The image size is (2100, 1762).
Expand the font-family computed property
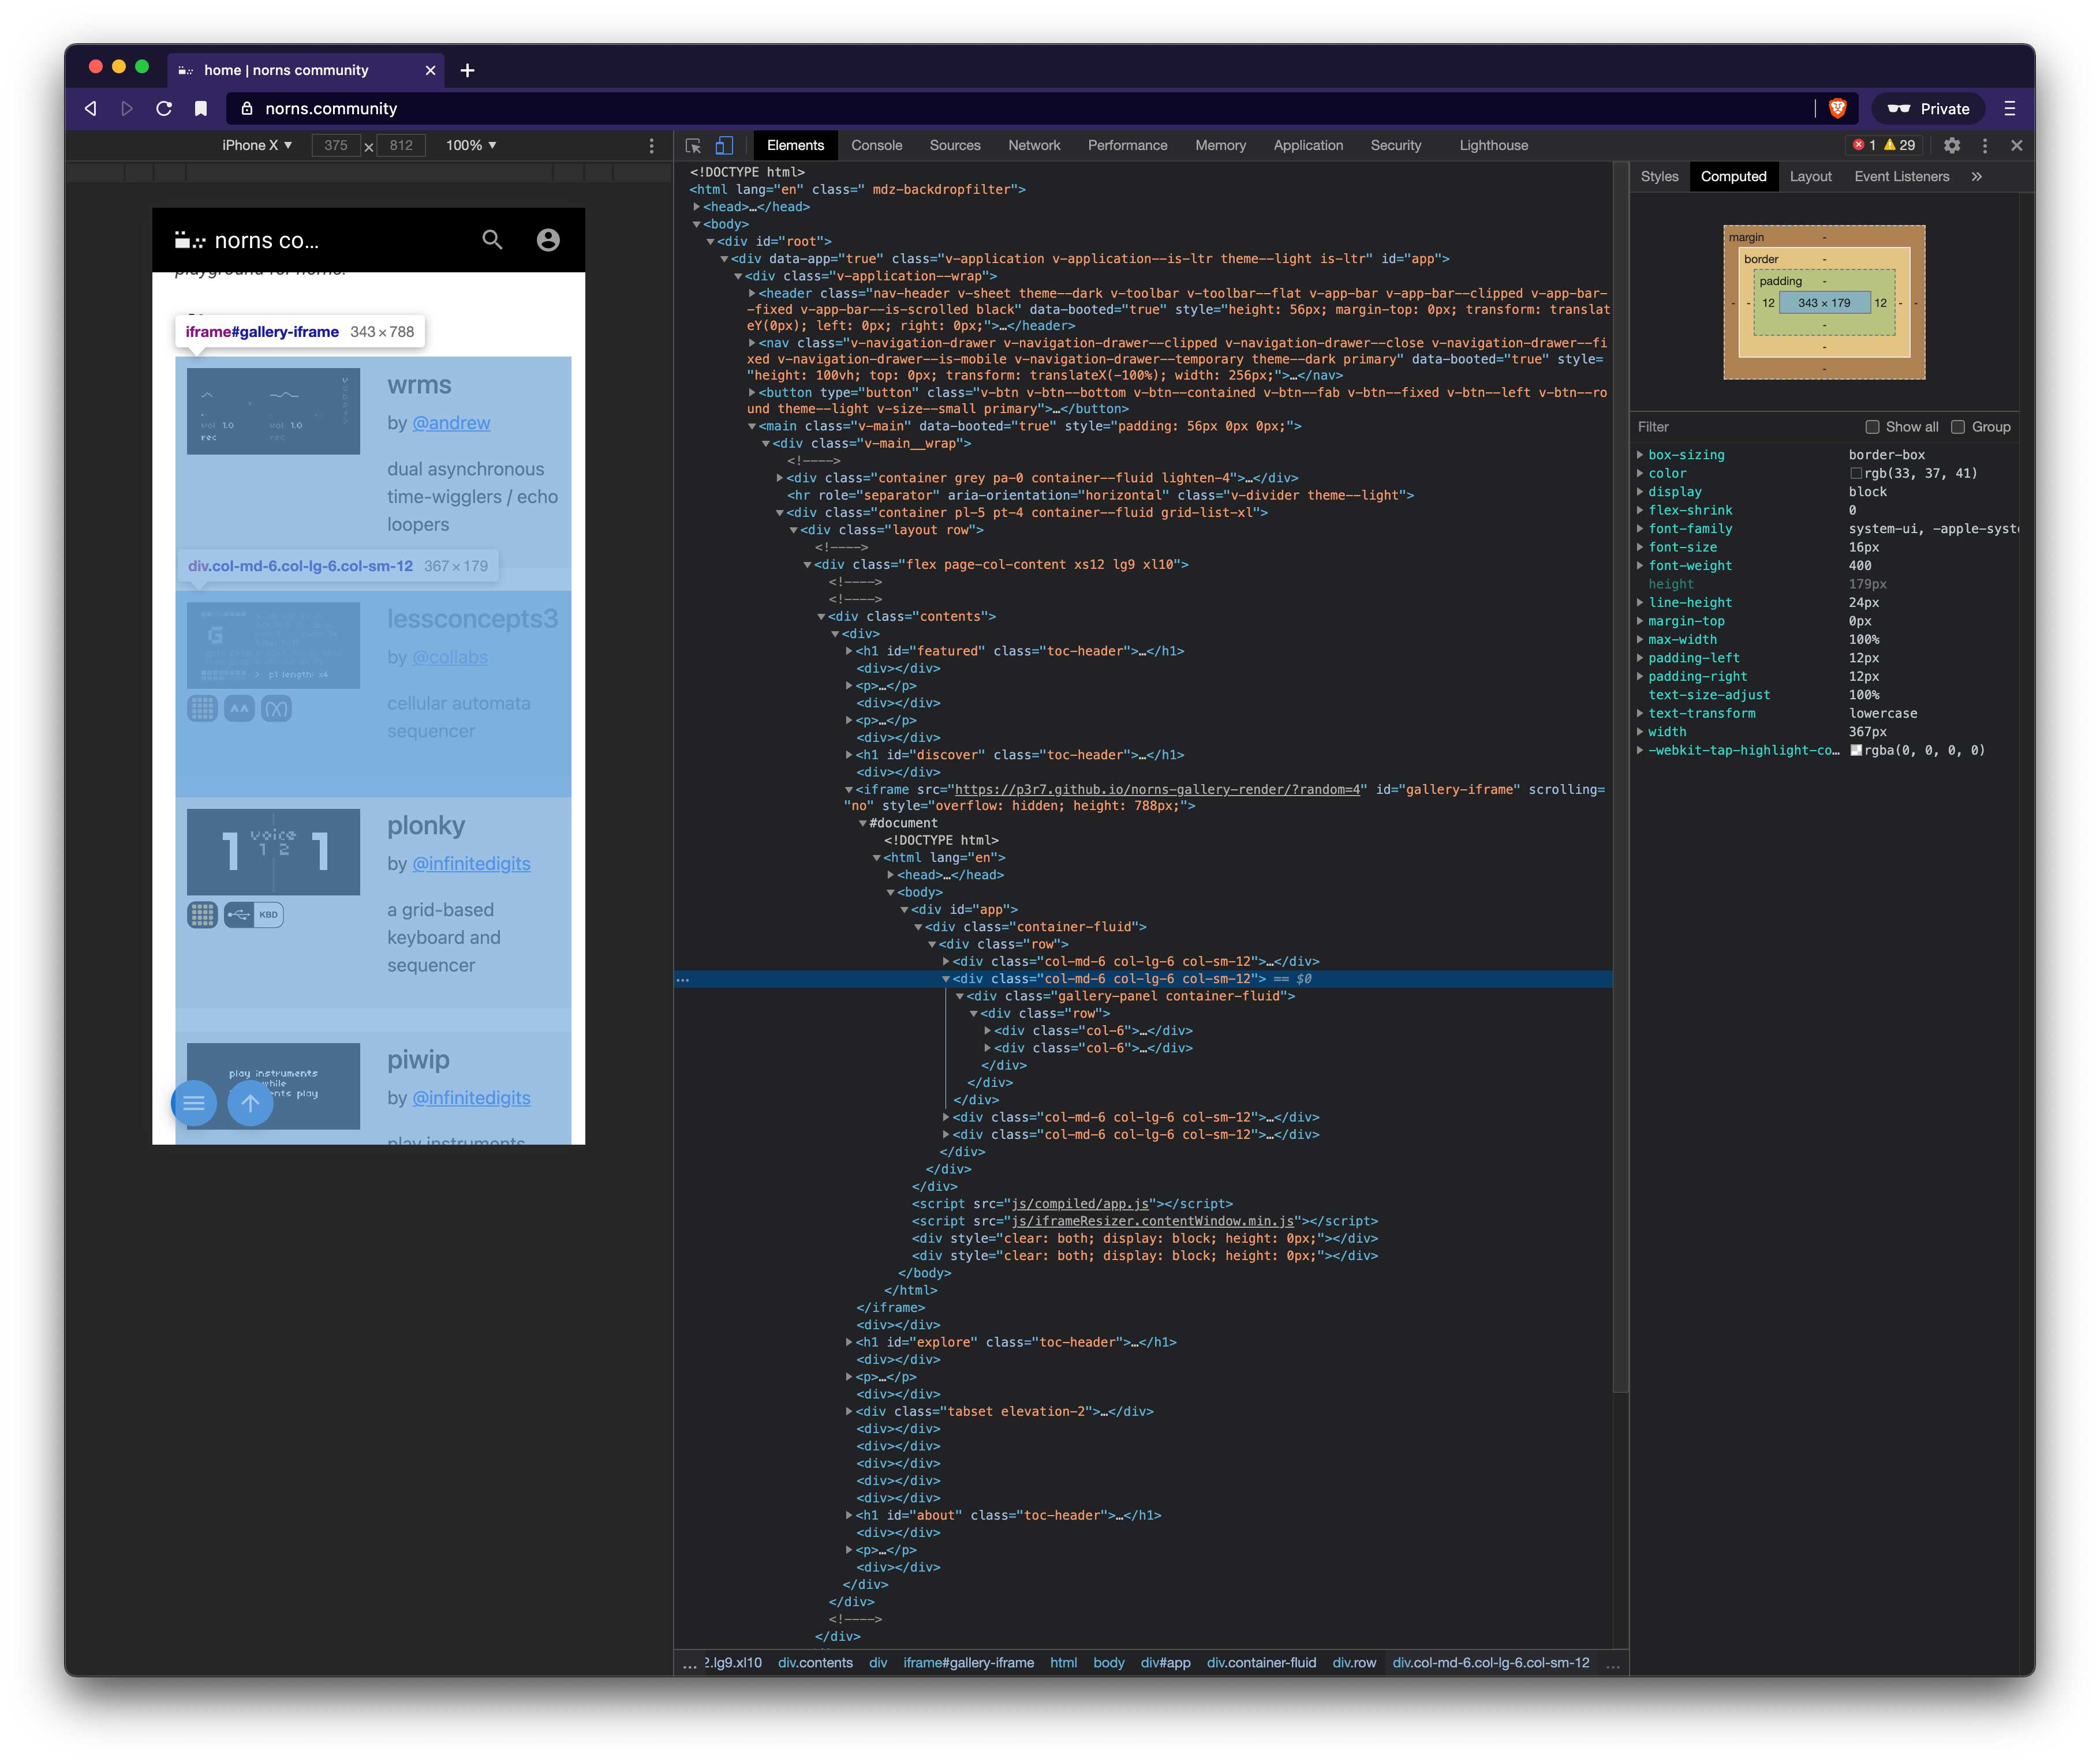click(1640, 528)
